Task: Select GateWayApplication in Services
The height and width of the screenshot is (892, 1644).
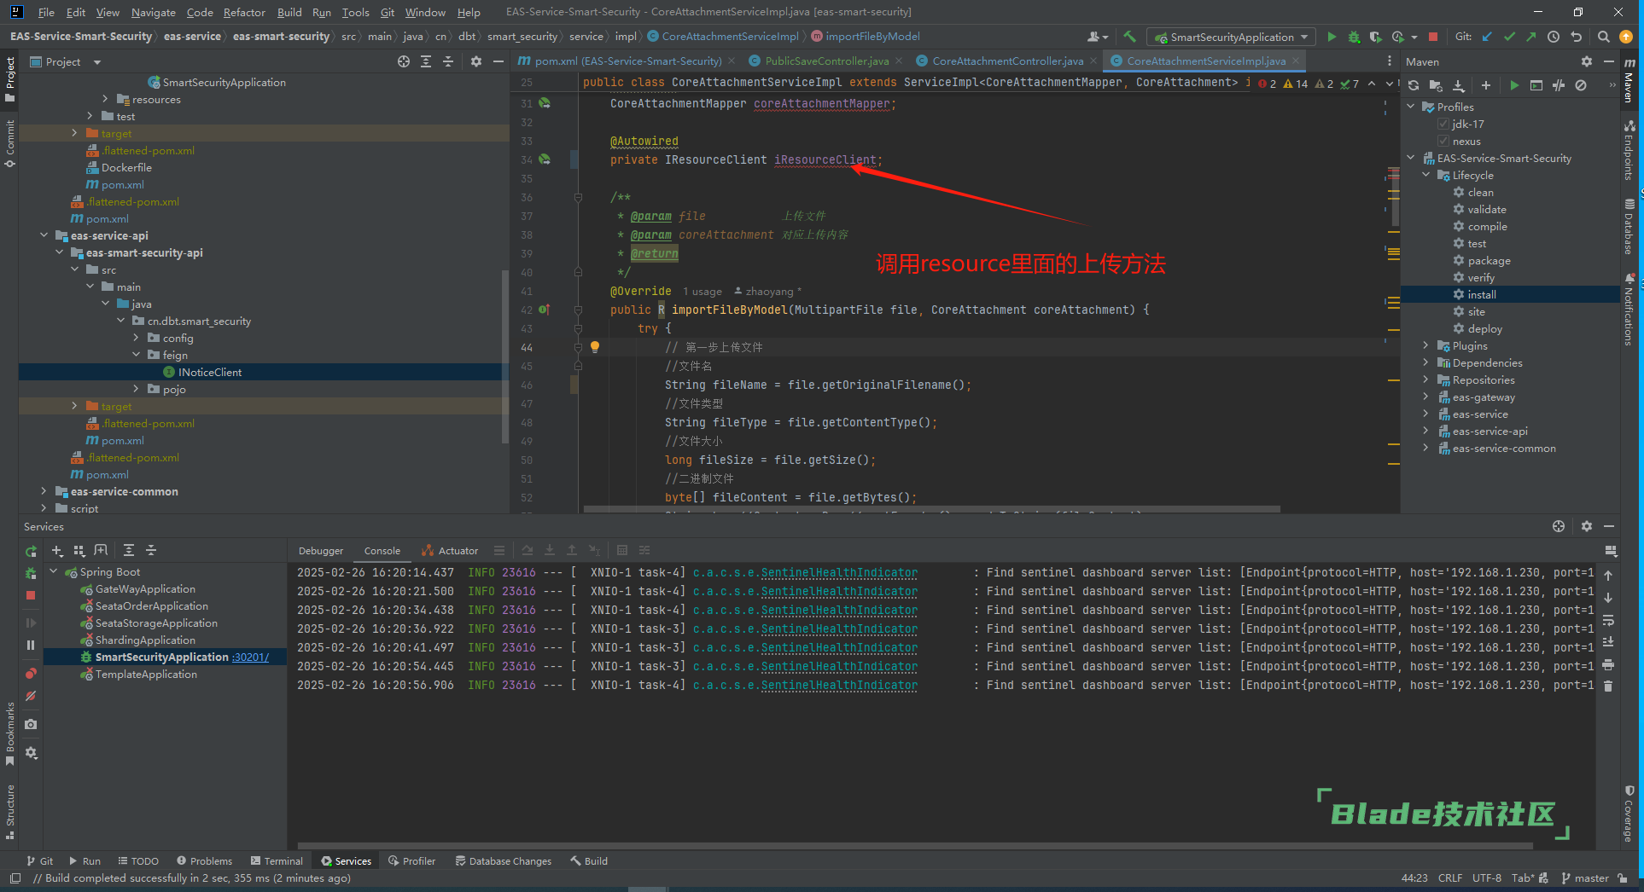Action: (145, 589)
